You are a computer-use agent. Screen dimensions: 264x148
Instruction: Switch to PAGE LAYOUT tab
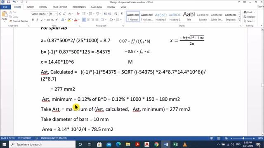coord(60,7)
